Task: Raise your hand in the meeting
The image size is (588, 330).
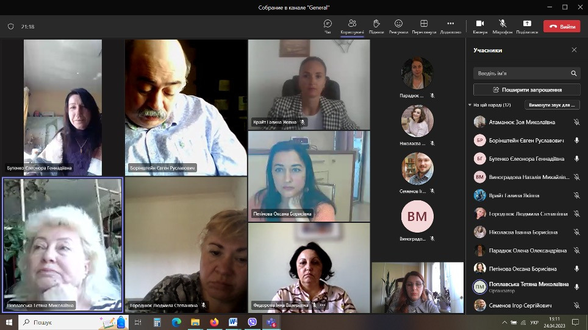Action: [376, 27]
